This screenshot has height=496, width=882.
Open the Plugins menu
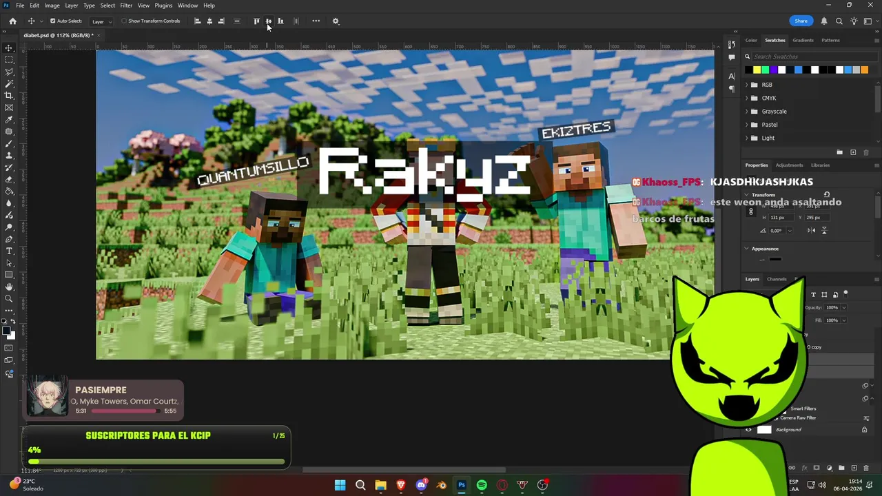pyautogui.click(x=163, y=6)
